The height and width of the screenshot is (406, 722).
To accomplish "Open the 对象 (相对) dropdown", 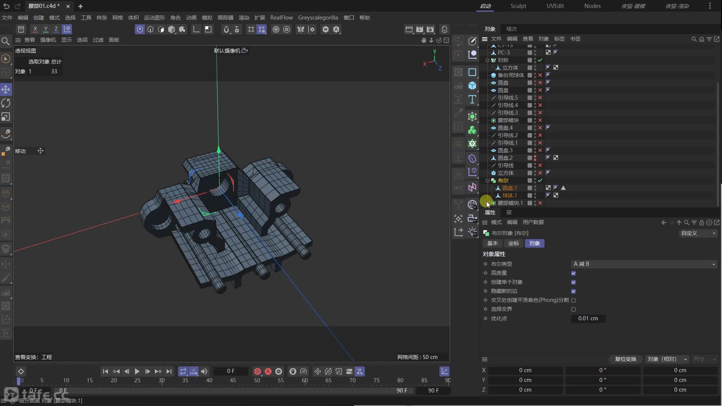I will pos(667,359).
